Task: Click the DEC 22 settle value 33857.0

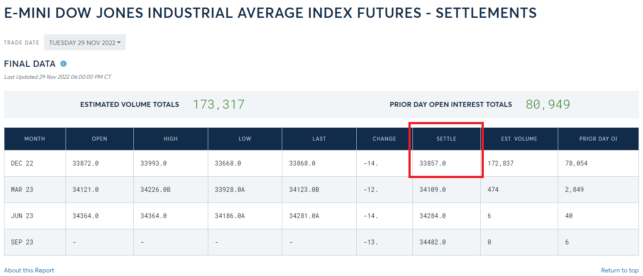Action: [433, 163]
